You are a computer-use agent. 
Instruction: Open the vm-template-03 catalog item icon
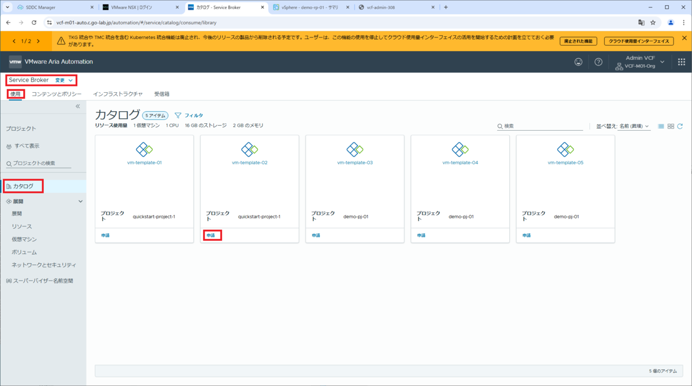355,150
